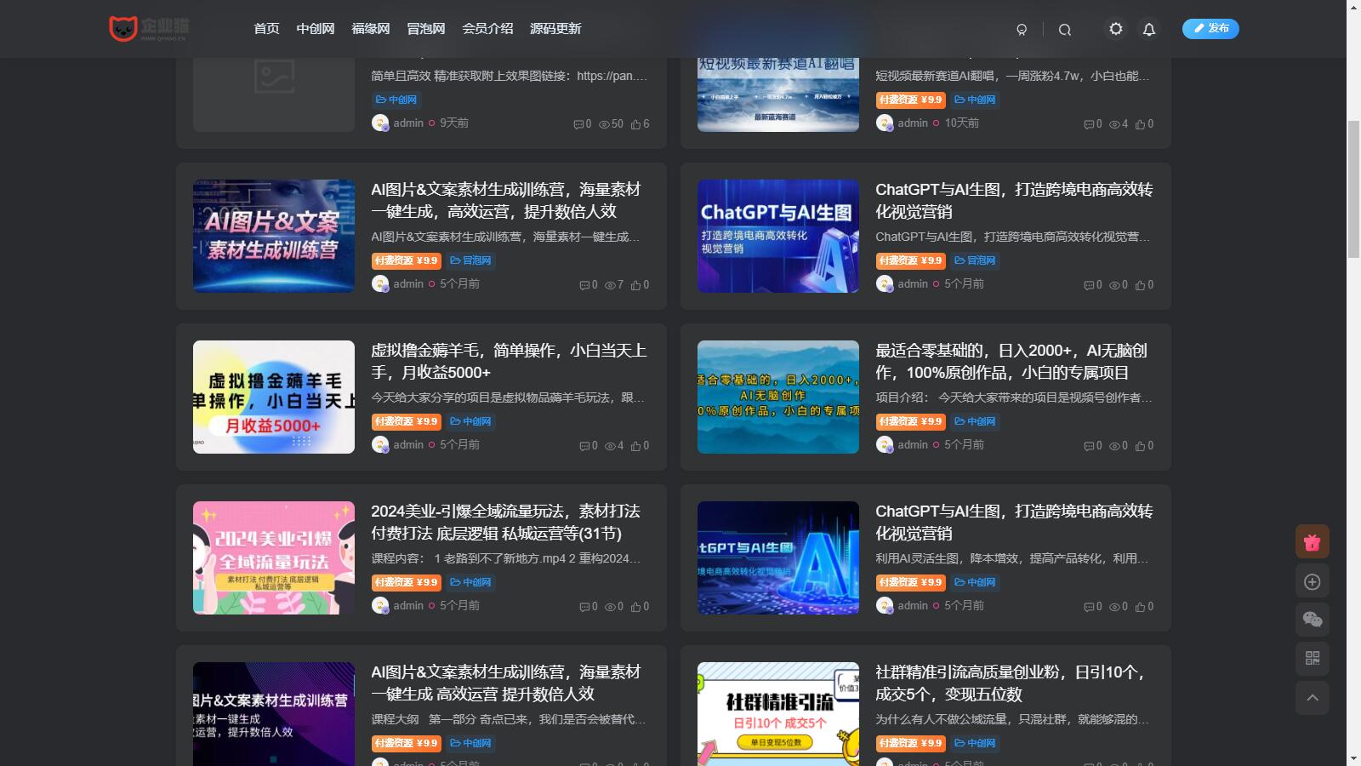
Task: Click the site logo in header
Action: click(150, 29)
